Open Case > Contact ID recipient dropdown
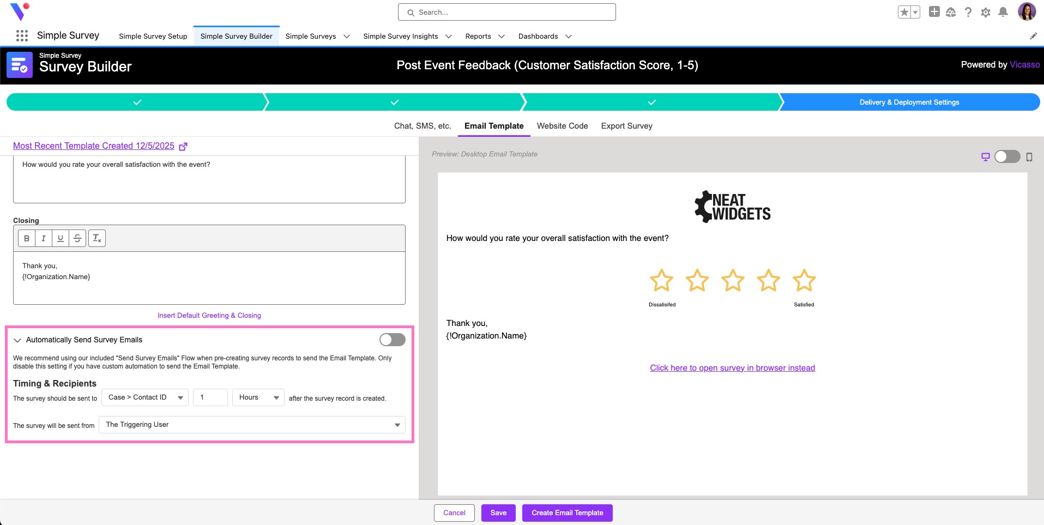The width and height of the screenshot is (1044, 525). pyautogui.click(x=145, y=397)
